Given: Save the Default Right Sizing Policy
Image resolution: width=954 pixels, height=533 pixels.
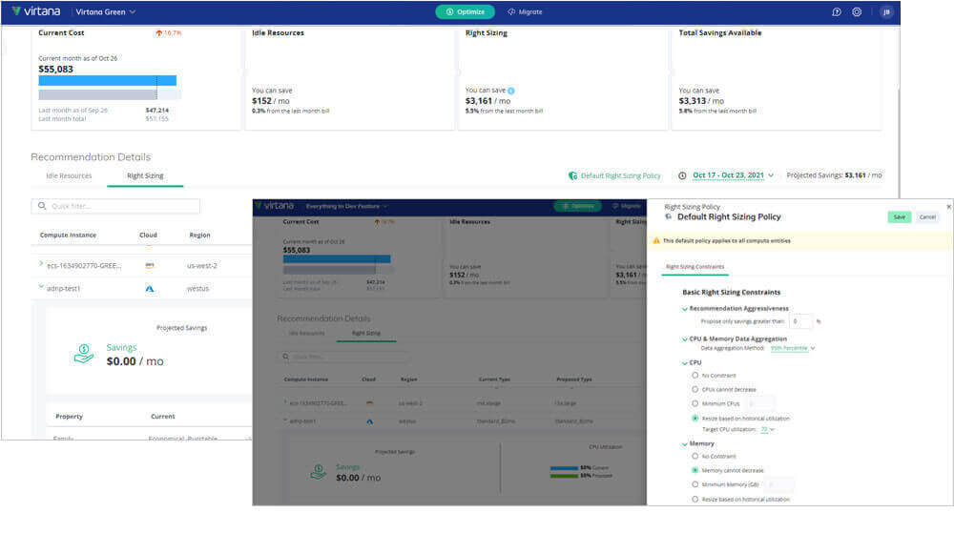Looking at the screenshot, I should [900, 217].
